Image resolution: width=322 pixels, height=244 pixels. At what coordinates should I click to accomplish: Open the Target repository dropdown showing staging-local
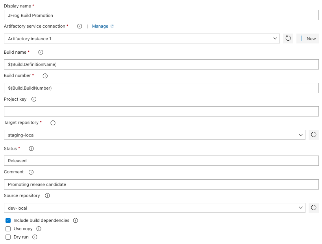(300, 135)
